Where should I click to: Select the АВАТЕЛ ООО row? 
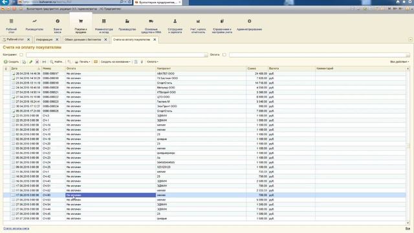coord(204,74)
